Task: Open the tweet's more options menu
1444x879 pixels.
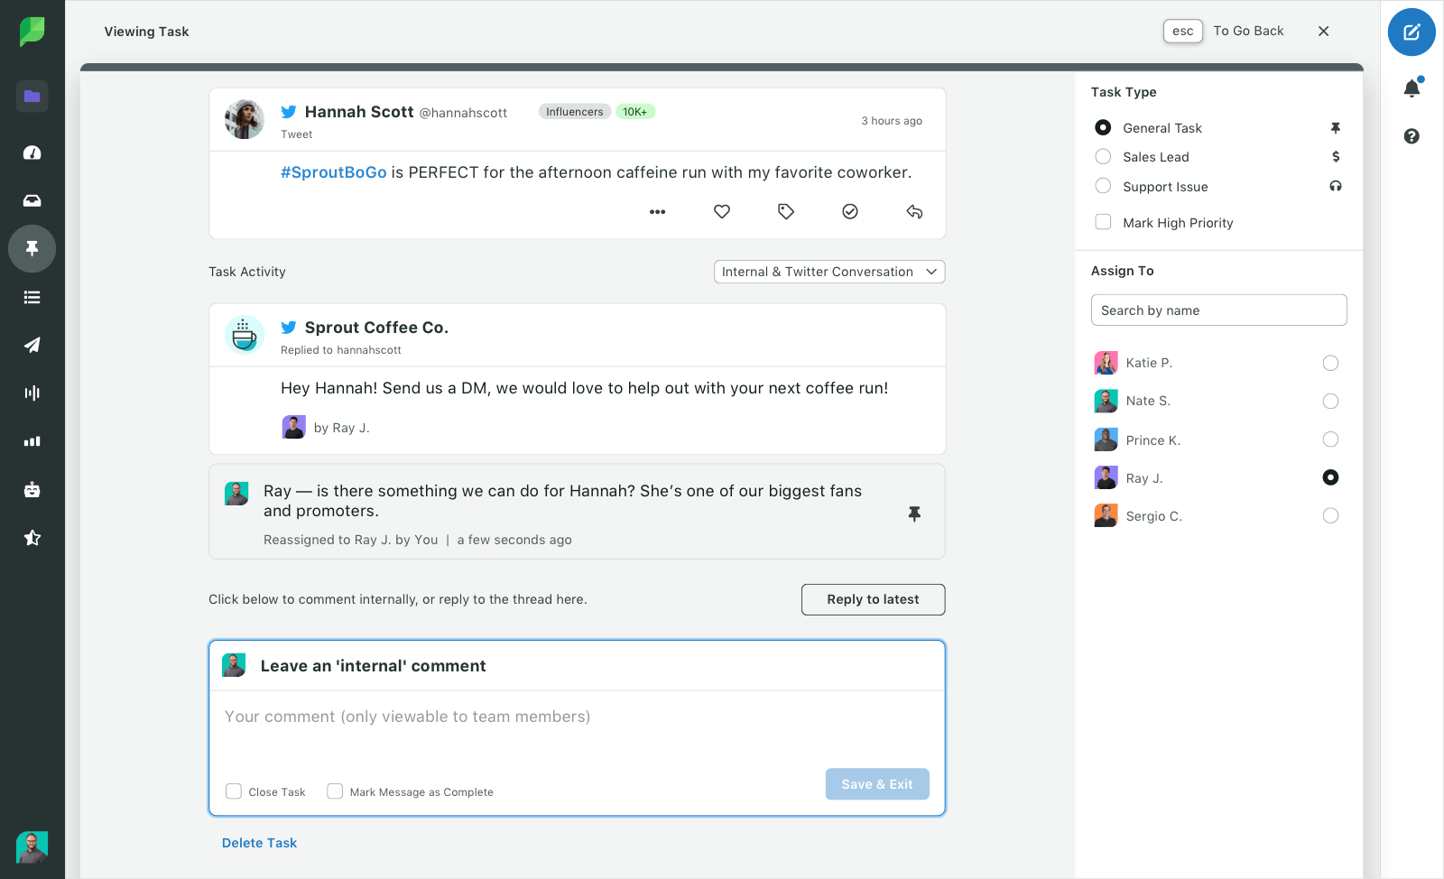Action: (657, 211)
